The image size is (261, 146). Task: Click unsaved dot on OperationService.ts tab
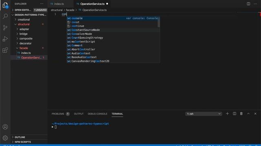coord(107,4)
